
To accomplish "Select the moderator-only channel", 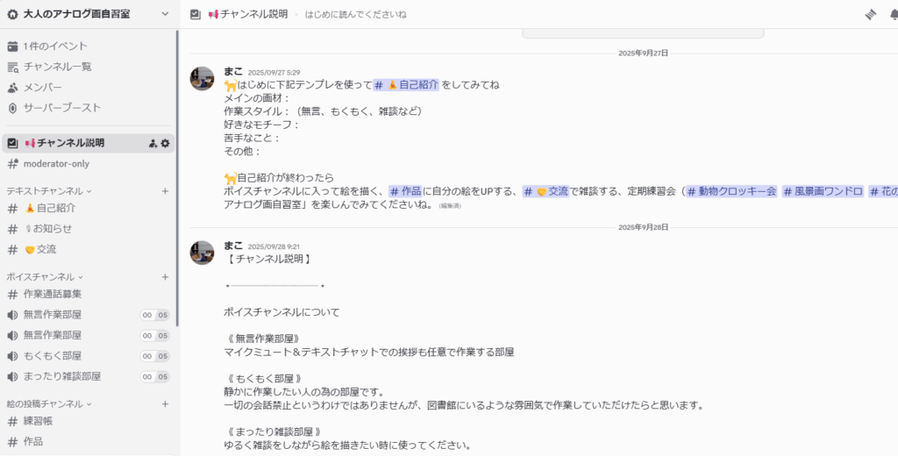I will click(56, 164).
